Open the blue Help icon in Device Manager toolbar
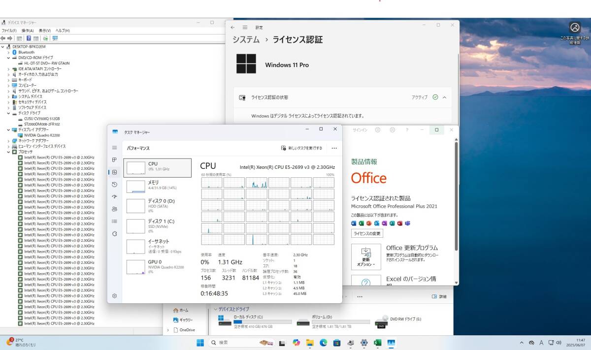This screenshot has width=591, height=350. pos(29,38)
